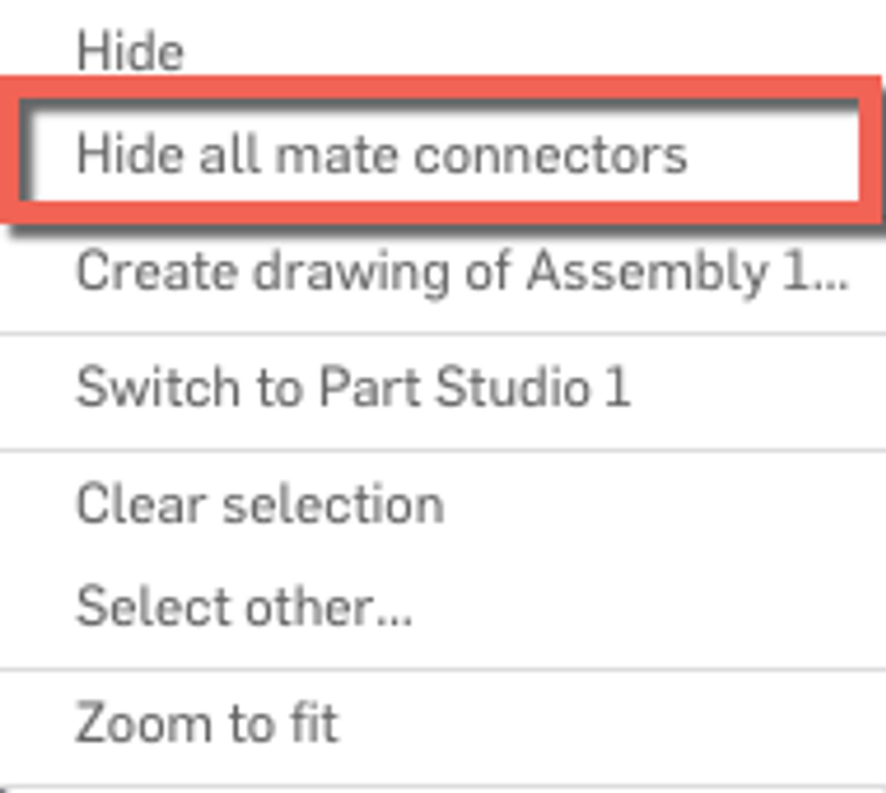Pick the Select other... menu entry
This screenshot has height=793, width=886.
(244, 607)
